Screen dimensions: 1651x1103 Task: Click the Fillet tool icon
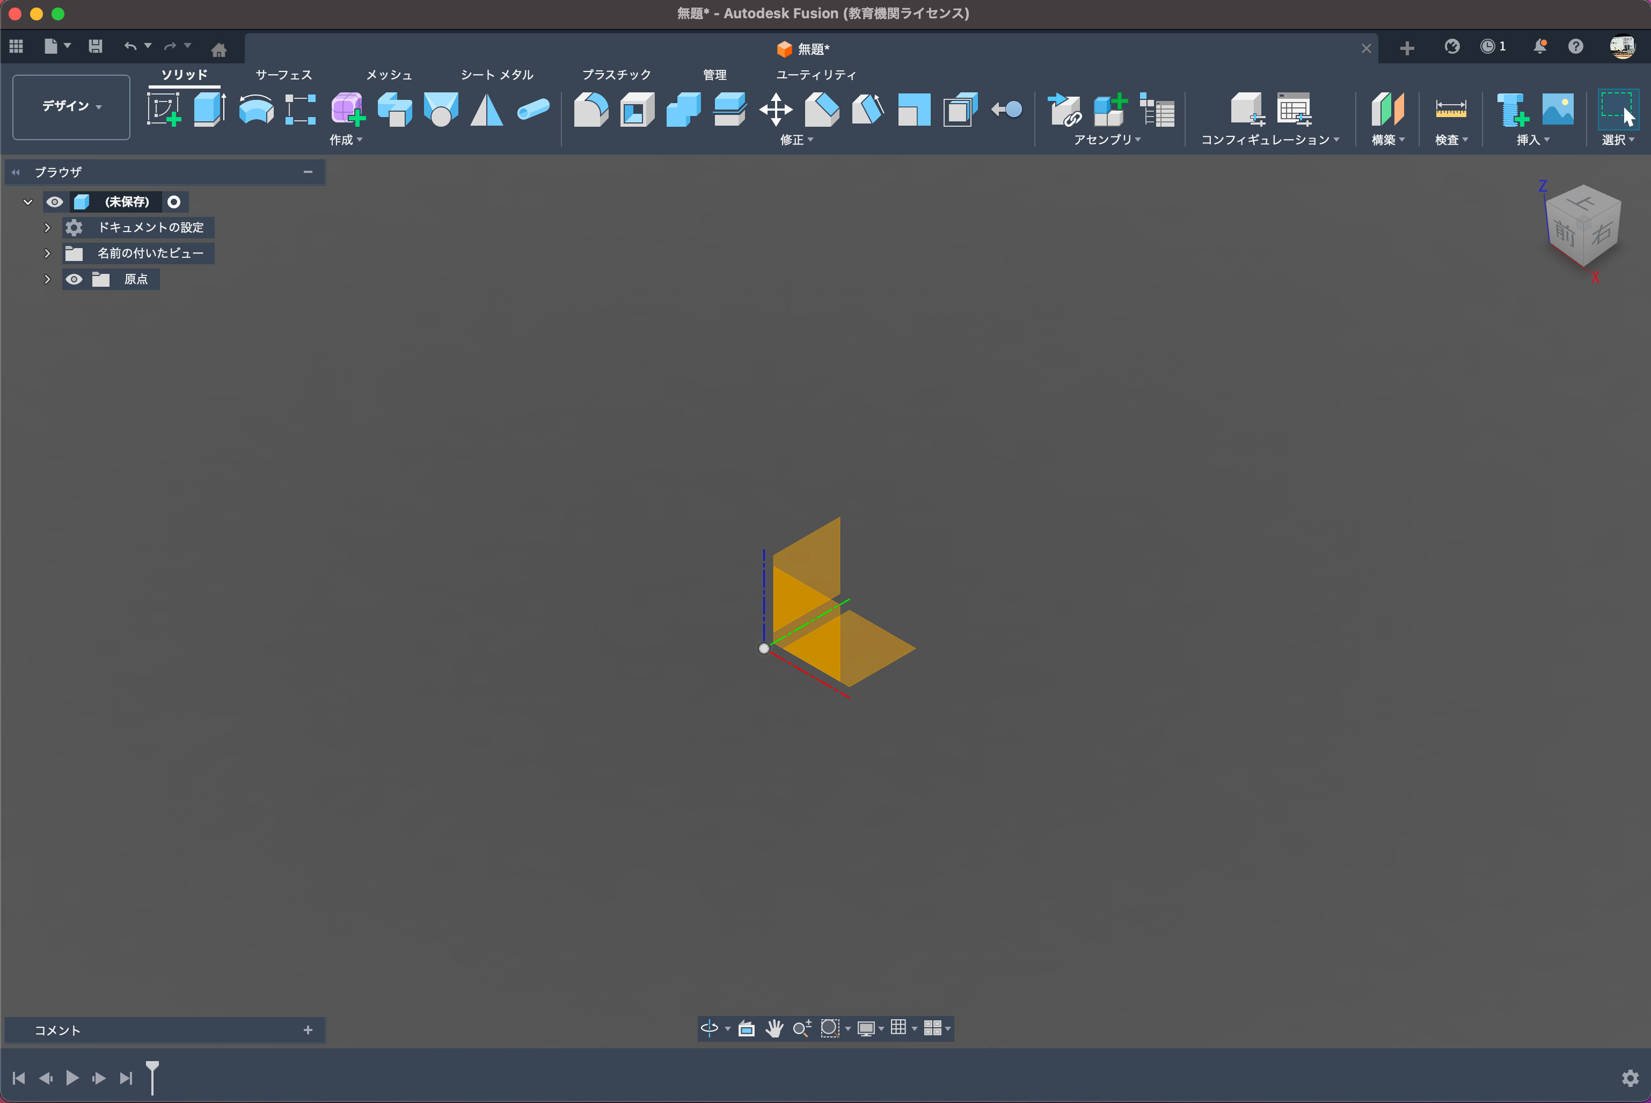click(x=590, y=109)
